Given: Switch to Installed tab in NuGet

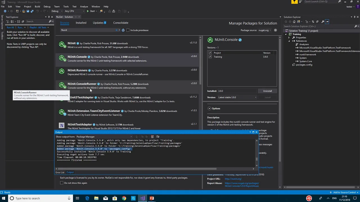Looking at the screenshot, I should (81, 23).
